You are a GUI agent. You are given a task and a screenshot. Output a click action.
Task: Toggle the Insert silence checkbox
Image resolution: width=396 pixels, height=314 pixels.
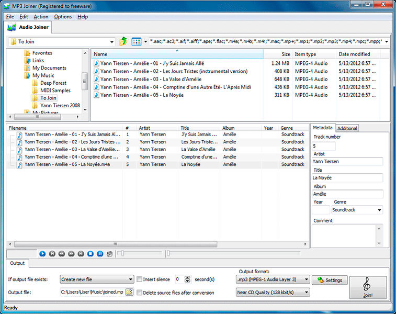click(139, 279)
